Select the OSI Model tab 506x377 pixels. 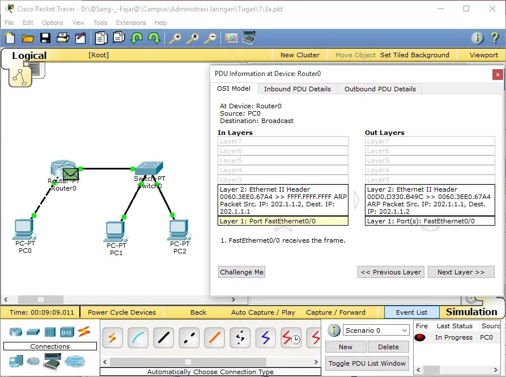point(233,88)
